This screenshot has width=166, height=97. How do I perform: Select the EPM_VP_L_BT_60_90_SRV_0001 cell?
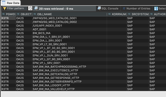pyautogui.click(x=69, y=52)
